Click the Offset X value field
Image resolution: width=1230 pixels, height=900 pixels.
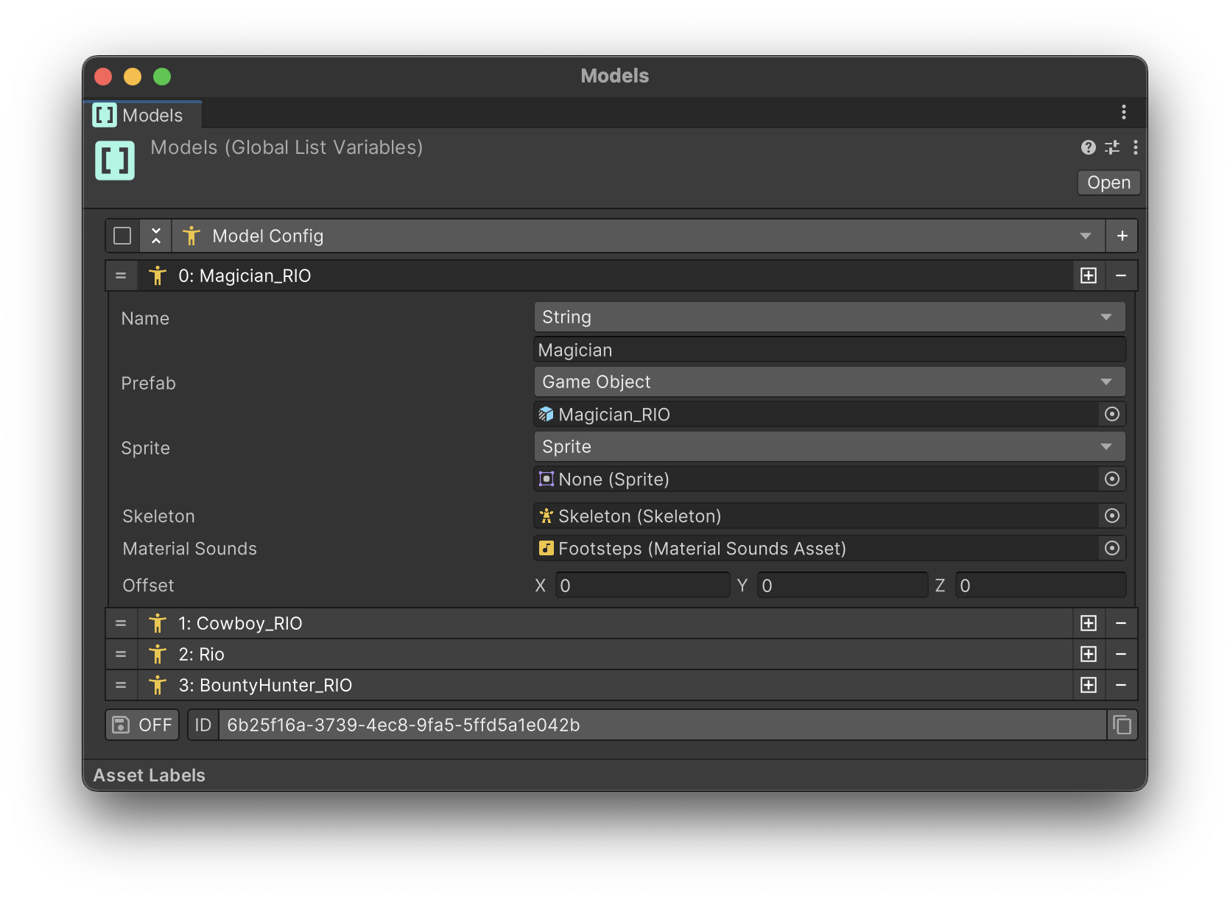642,586
